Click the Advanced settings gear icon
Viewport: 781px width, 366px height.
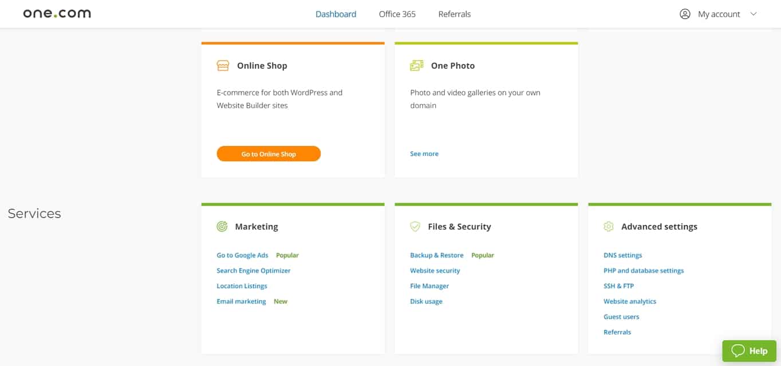pyautogui.click(x=609, y=227)
